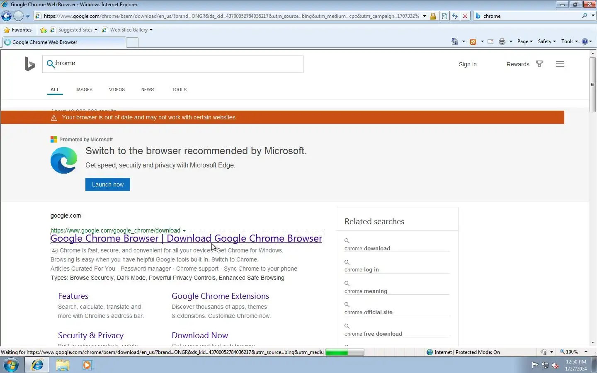Click the Bing search magnifier icon
The width and height of the screenshot is (597, 373).
pyautogui.click(x=51, y=64)
